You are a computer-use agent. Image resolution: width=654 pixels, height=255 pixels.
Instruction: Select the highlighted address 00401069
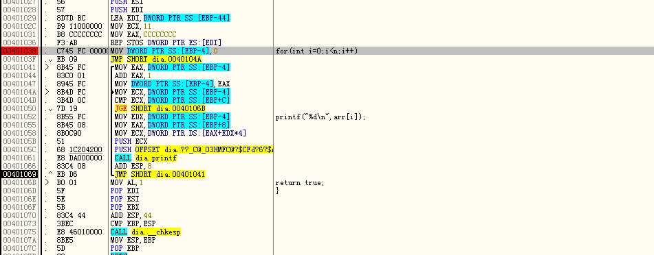pyautogui.click(x=20, y=174)
